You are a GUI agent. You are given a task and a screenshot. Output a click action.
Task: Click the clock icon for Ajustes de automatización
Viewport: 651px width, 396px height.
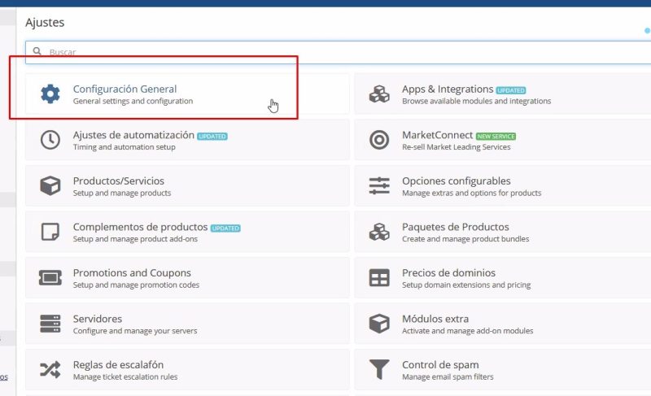[50, 140]
